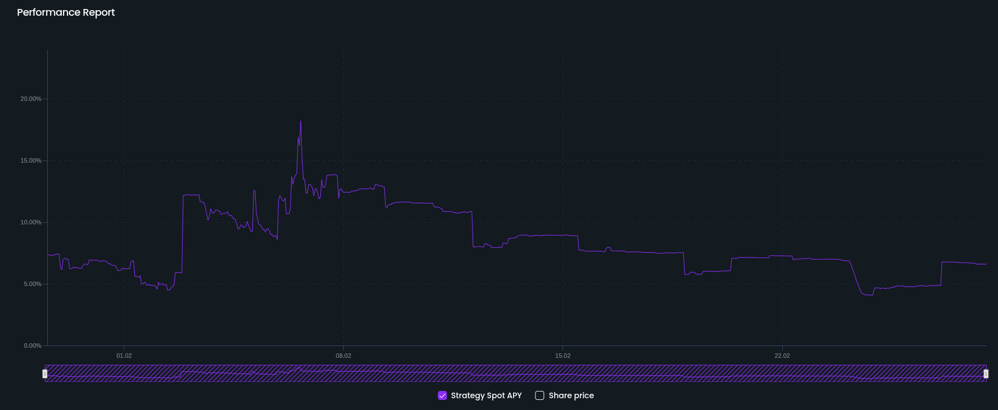Click the 15.02 date label

click(562, 356)
